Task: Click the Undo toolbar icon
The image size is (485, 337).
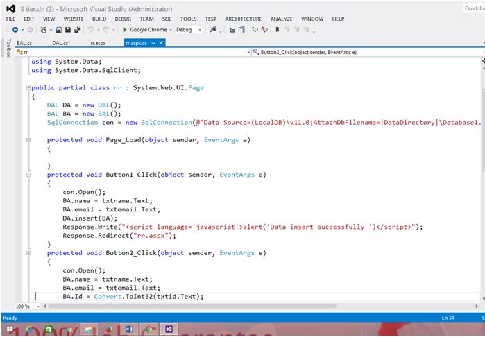Action: click(90, 30)
